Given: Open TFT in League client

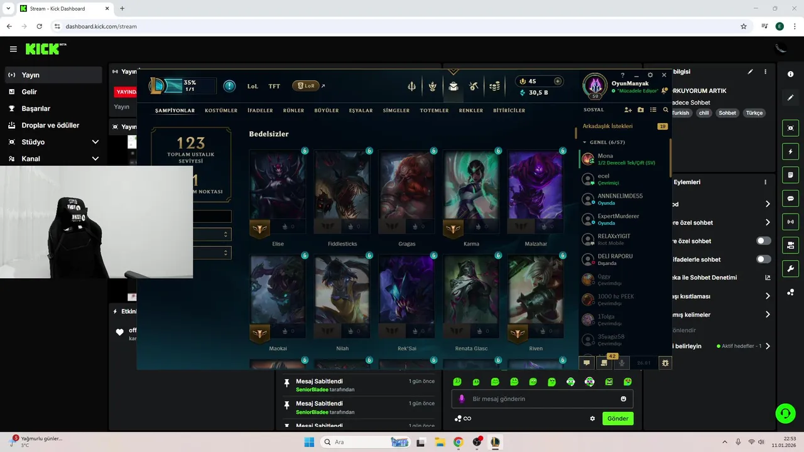Looking at the screenshot, I should [x=274, y=86].
